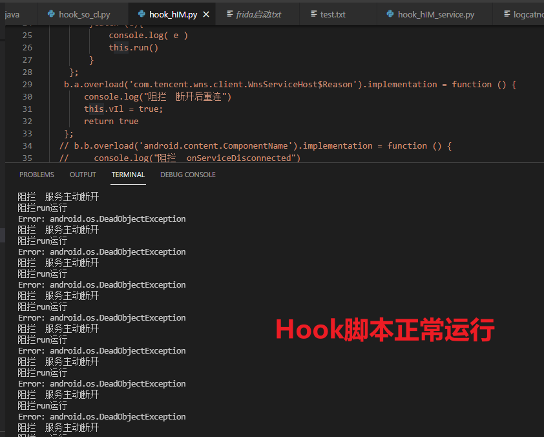Viewport: 544px width, 437px height.
Task: Click the Python icon on hook_hIM.py tab
Action: pyautogui.click(x=141, y=14)
